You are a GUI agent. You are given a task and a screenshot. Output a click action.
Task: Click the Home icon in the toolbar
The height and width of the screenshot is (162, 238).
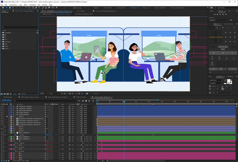(2, 7)
